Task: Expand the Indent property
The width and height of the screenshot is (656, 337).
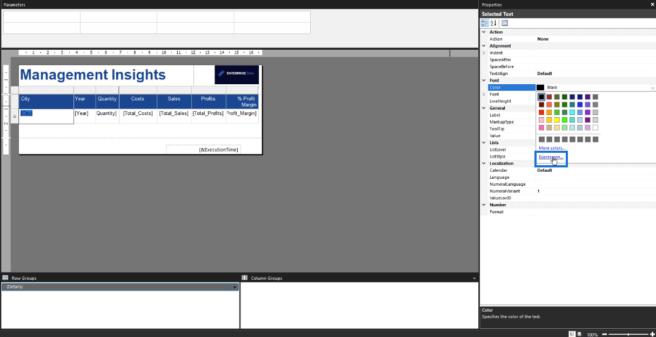Action: (484, 53)
